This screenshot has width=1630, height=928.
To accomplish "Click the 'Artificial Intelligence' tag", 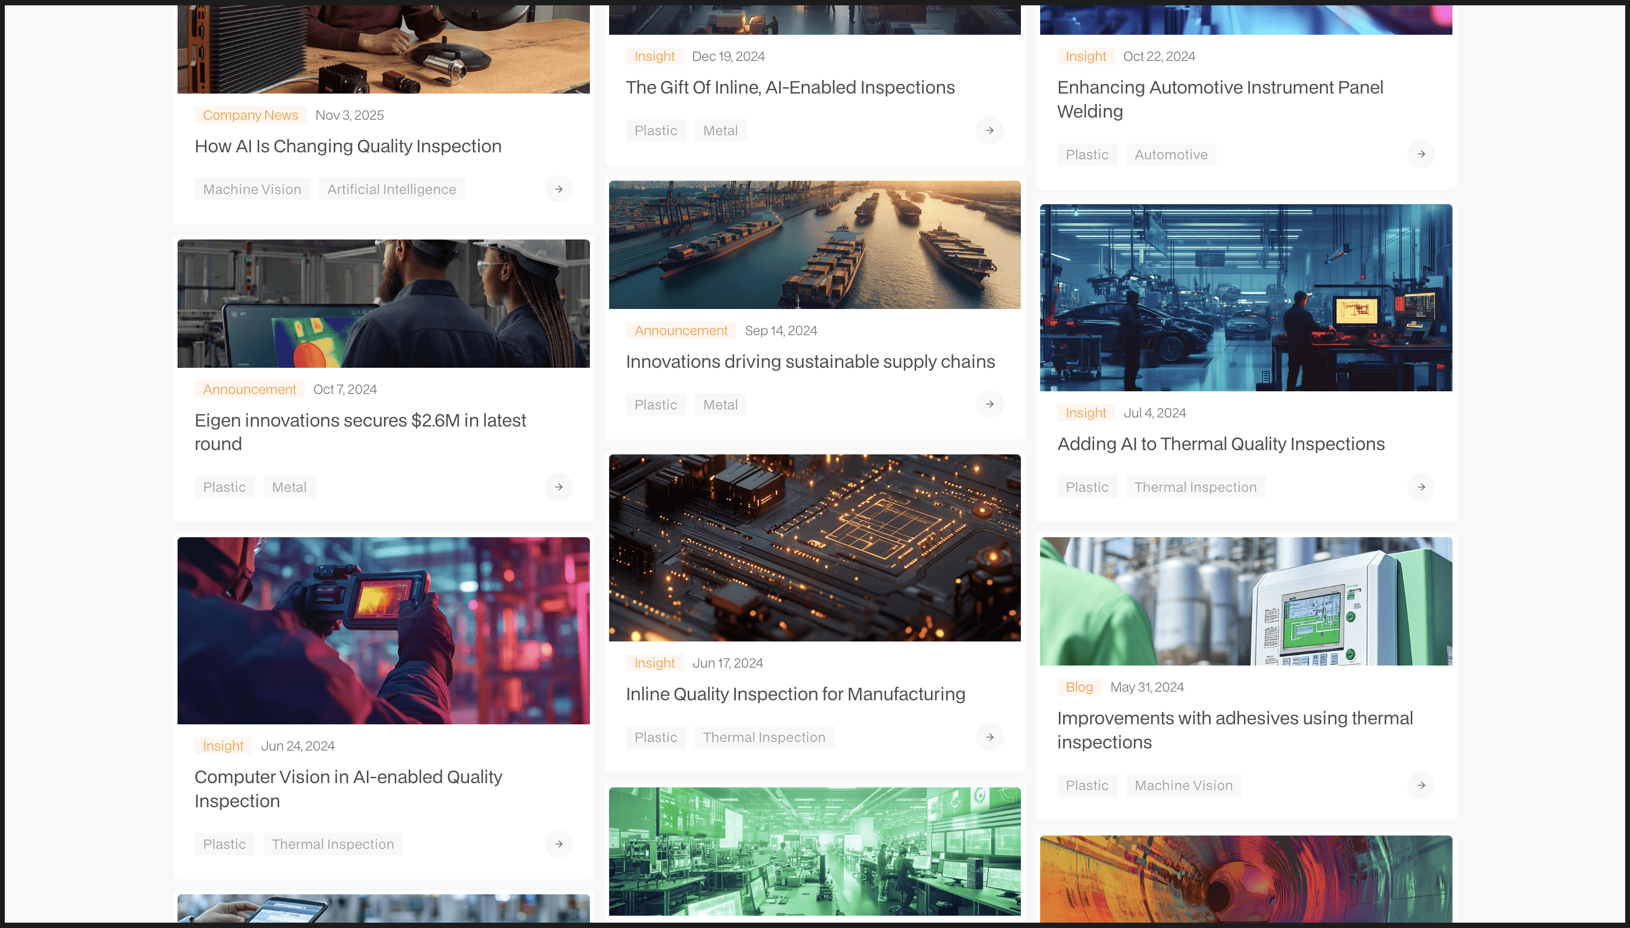I will pos(391,189).
